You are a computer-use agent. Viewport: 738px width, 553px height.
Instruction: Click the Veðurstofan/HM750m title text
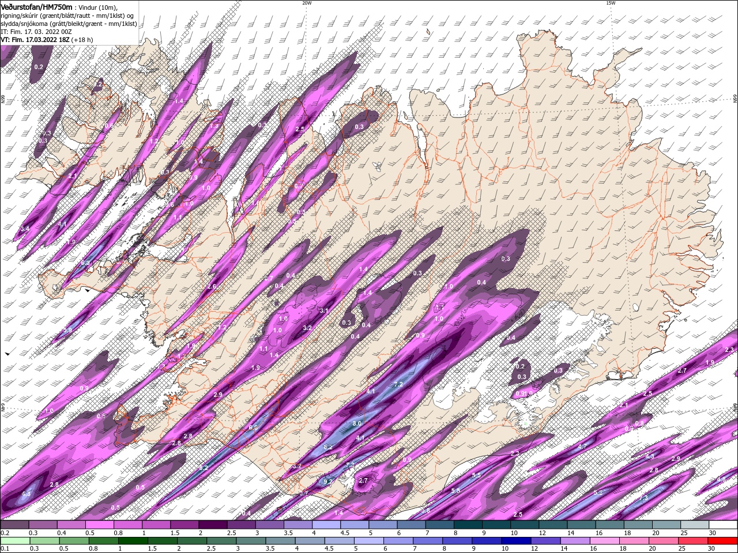pyautogui.click(x=36, y=6)
